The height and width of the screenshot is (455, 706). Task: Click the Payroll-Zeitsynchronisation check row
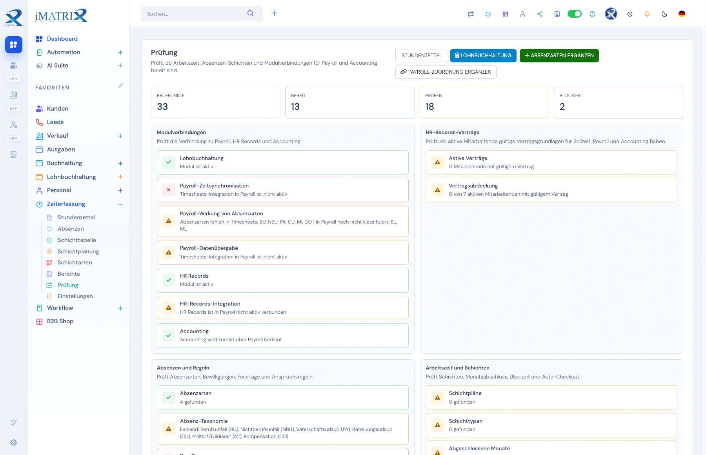282,190
